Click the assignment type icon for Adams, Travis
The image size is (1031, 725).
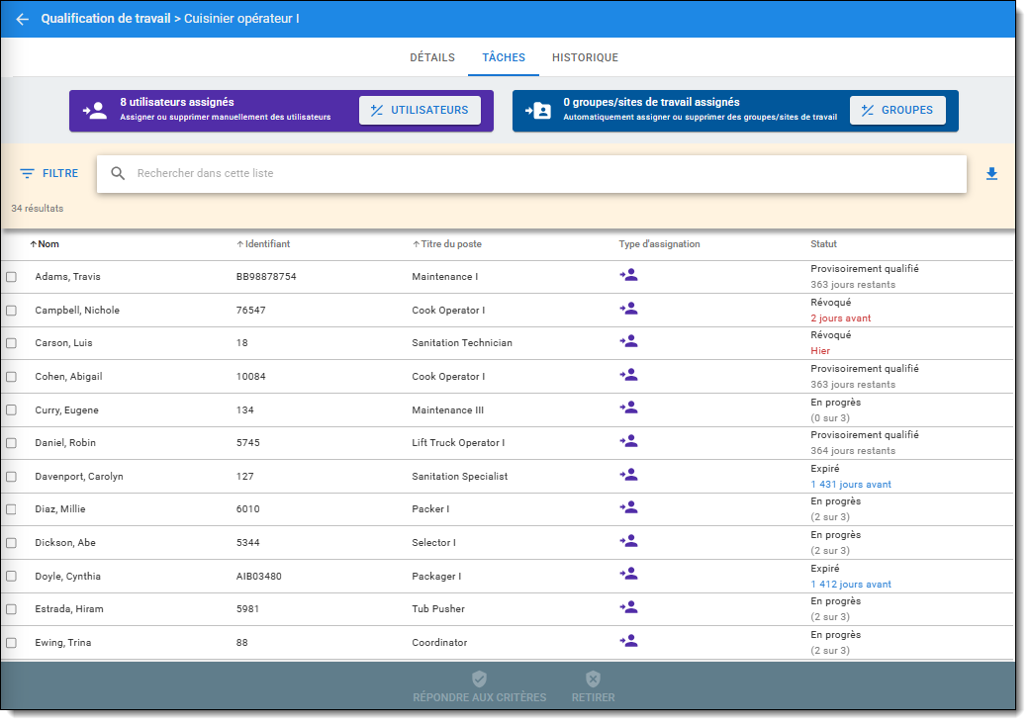coord(628,275)
